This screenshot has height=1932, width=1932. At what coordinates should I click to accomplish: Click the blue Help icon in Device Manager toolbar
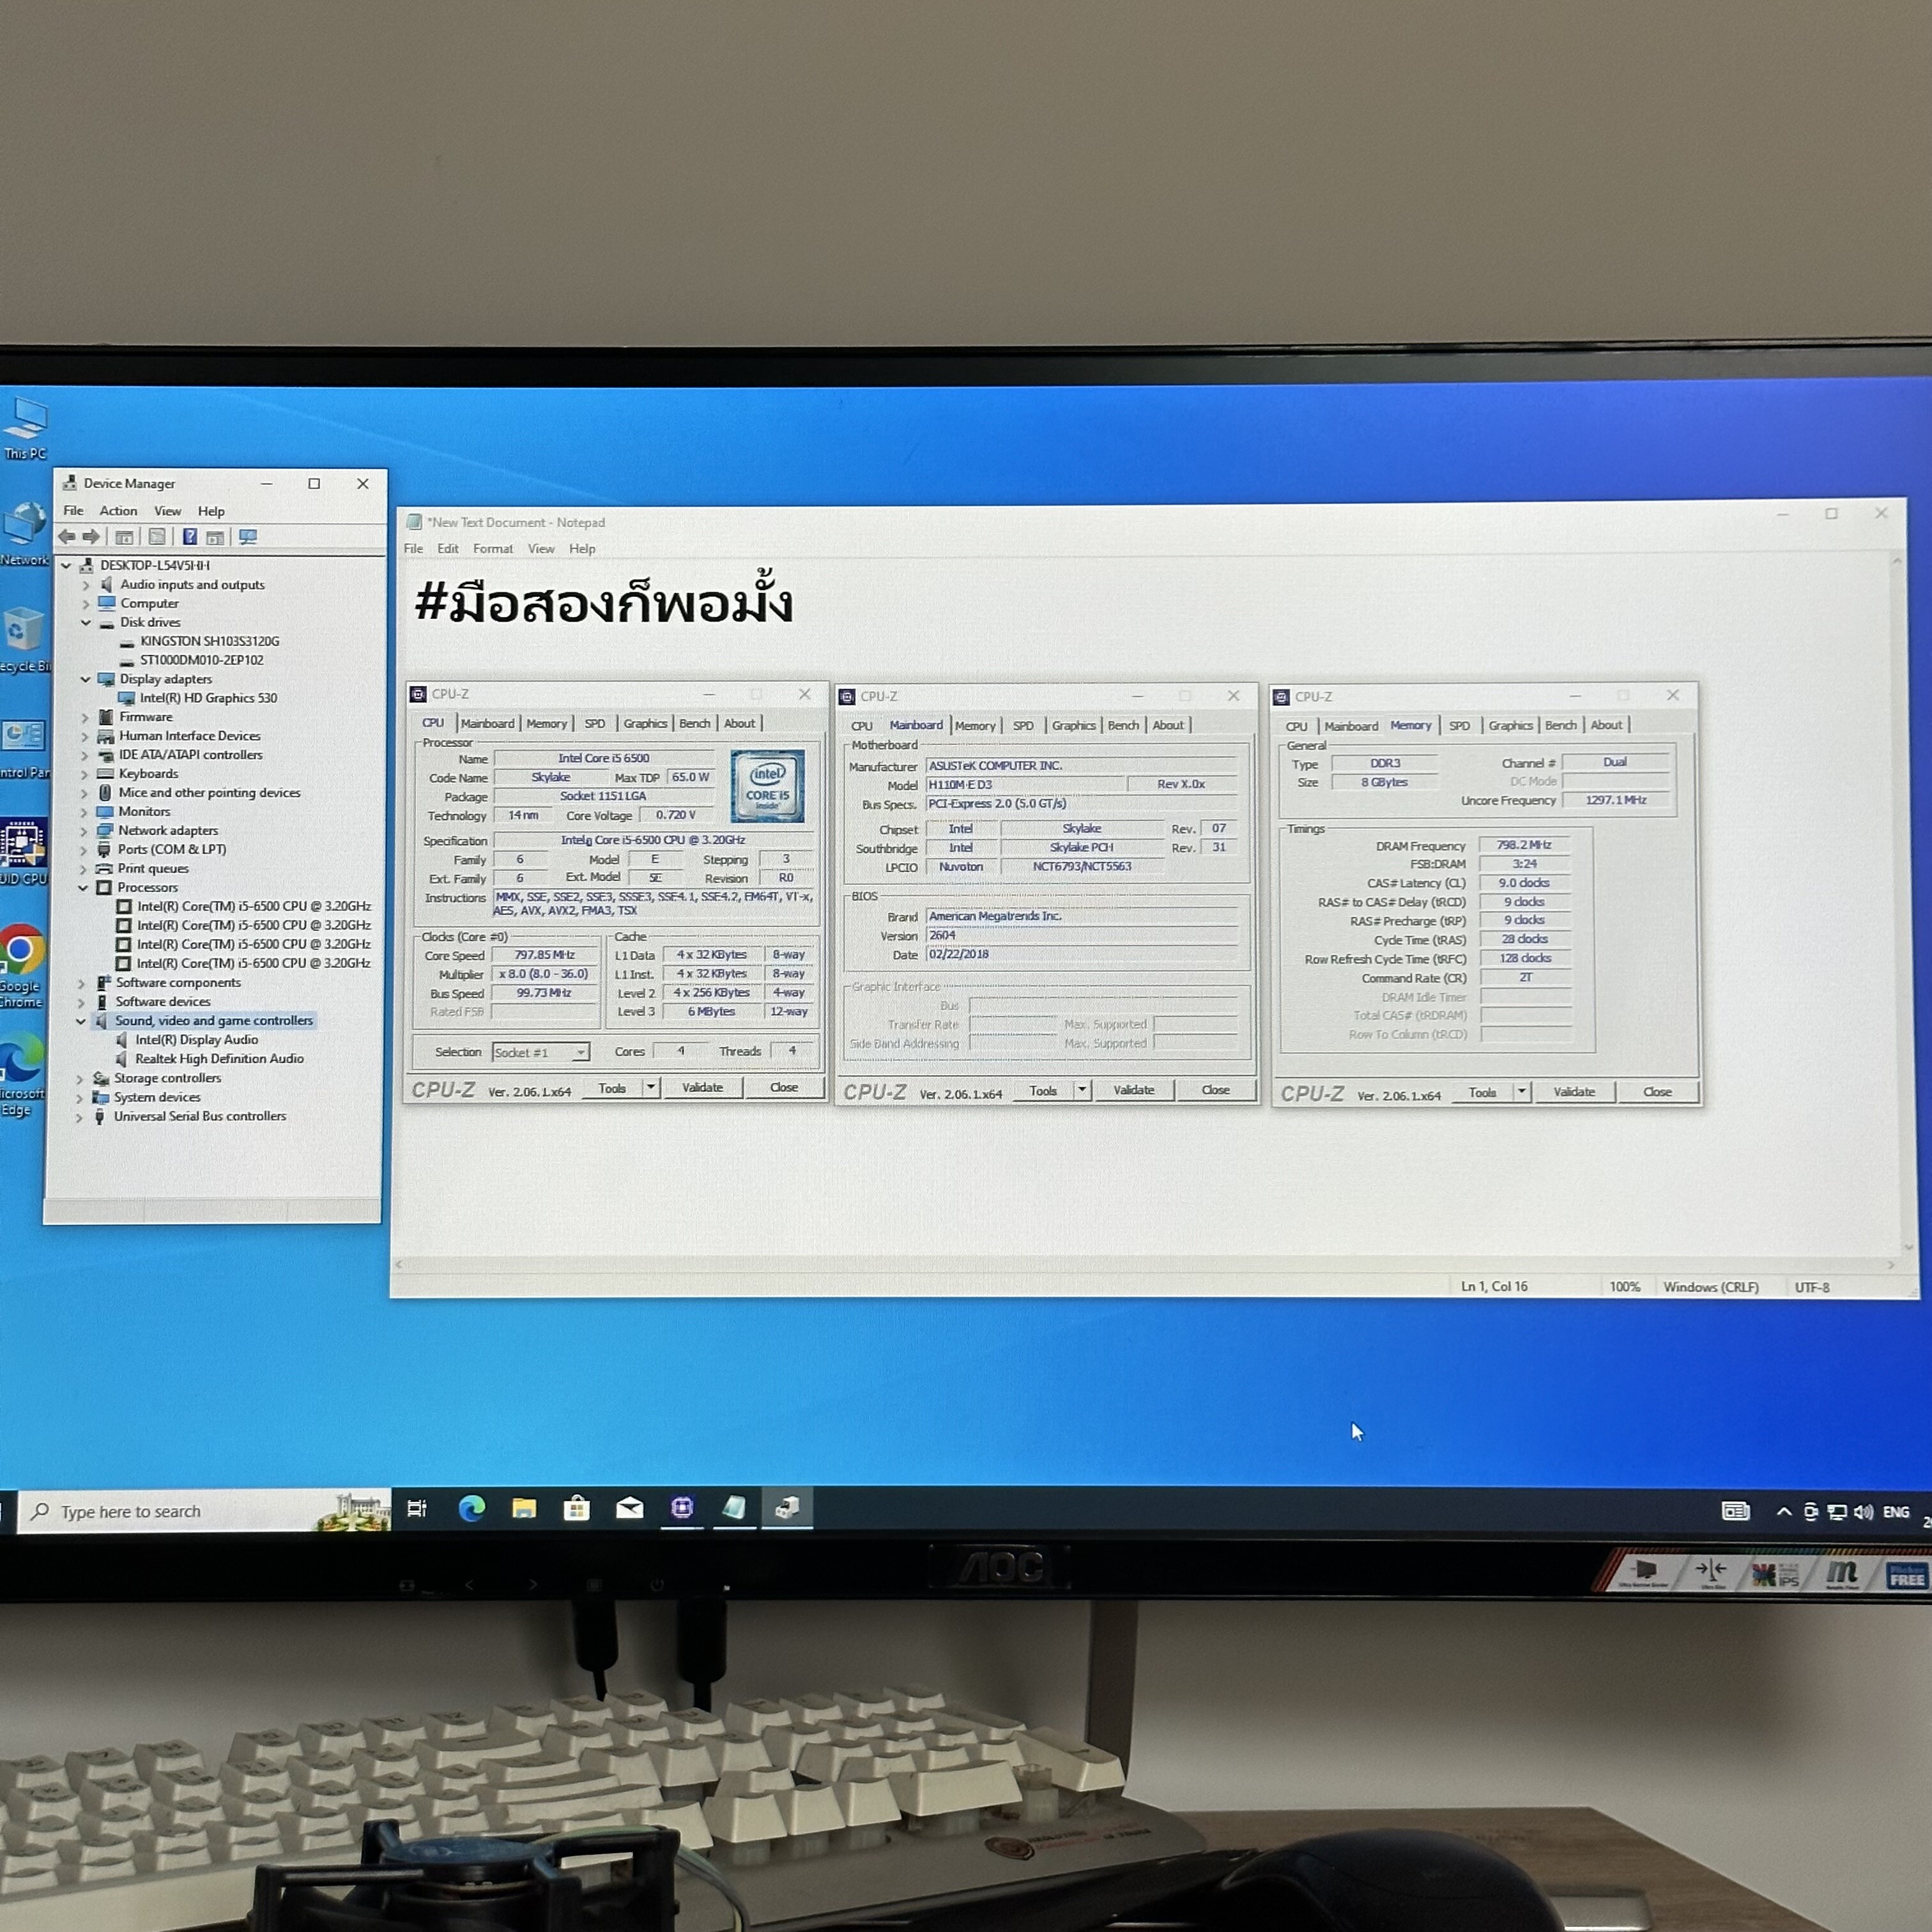click(189, 537)
